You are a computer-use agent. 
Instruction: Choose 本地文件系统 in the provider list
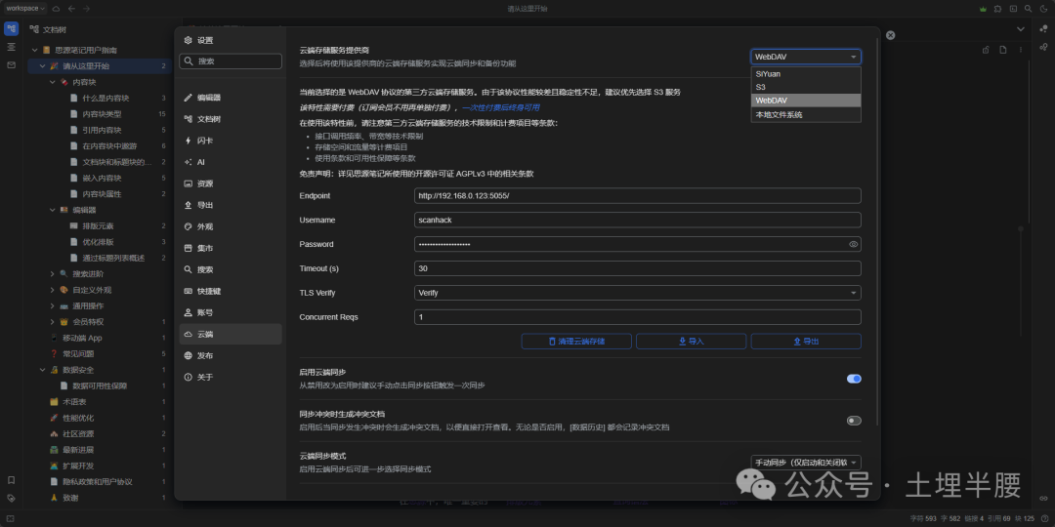point(806,114)
